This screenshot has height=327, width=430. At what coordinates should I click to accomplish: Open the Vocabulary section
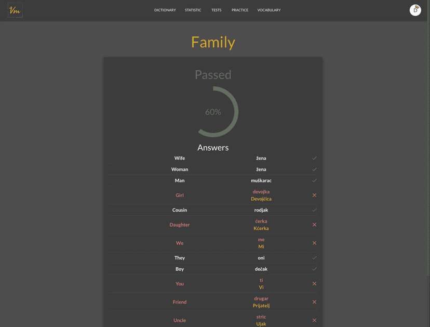pyautogui.click(x=269, y=10)
